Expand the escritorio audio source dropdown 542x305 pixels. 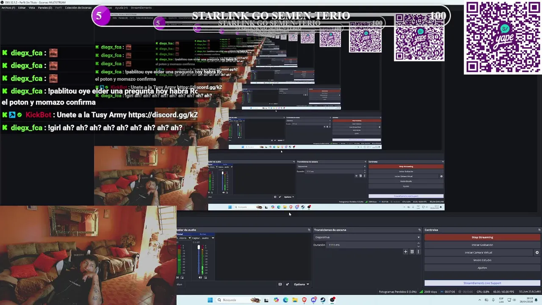click(189, 238)
